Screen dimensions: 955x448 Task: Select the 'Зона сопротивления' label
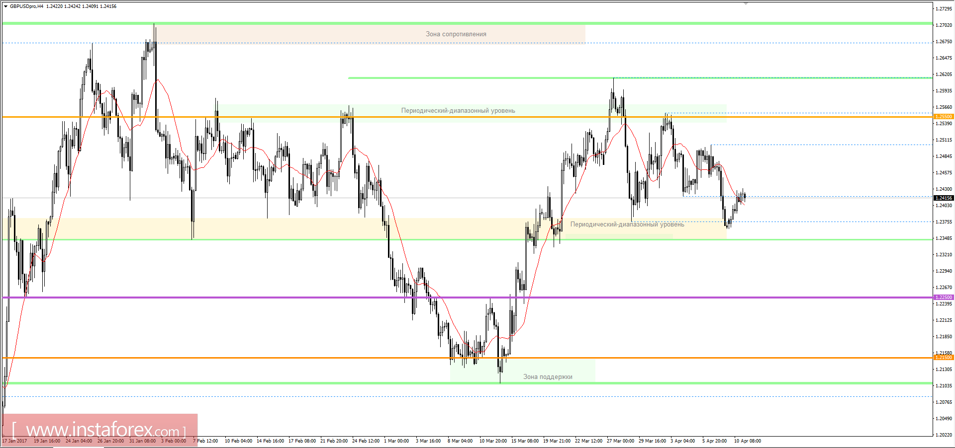click(456, 34)
